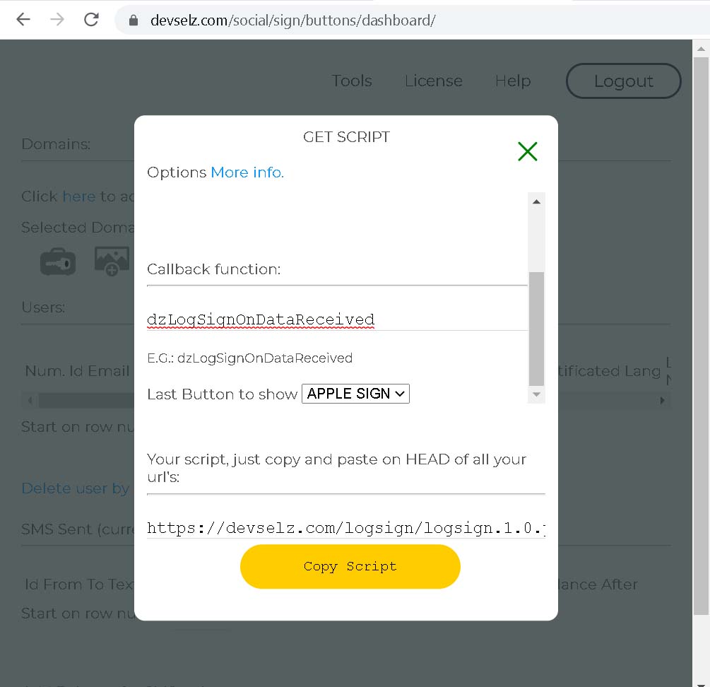
Task: Click the briefcase key icon
Action: 58,262
